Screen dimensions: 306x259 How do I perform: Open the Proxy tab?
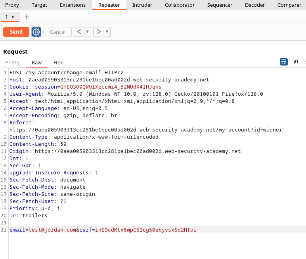click(12, 5)
